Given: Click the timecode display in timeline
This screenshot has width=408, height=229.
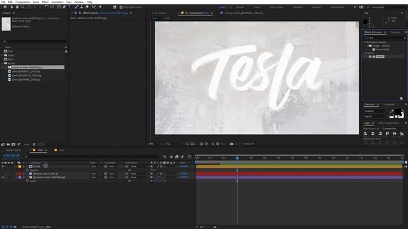Looking at the screenshot, I should 11,155.
